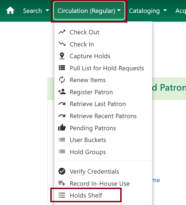Click the Capture Holds pin icon

tap(62, 56)
